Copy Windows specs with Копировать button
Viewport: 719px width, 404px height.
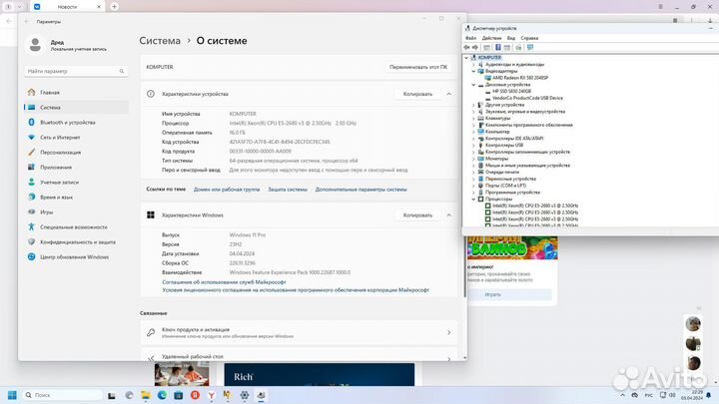[417, 215]
